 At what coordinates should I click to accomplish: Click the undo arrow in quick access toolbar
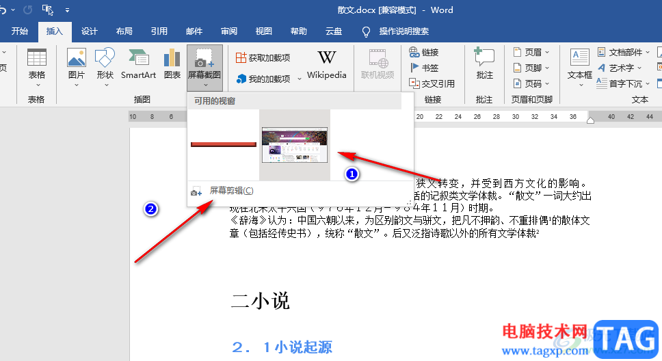[x=3, y=10]
